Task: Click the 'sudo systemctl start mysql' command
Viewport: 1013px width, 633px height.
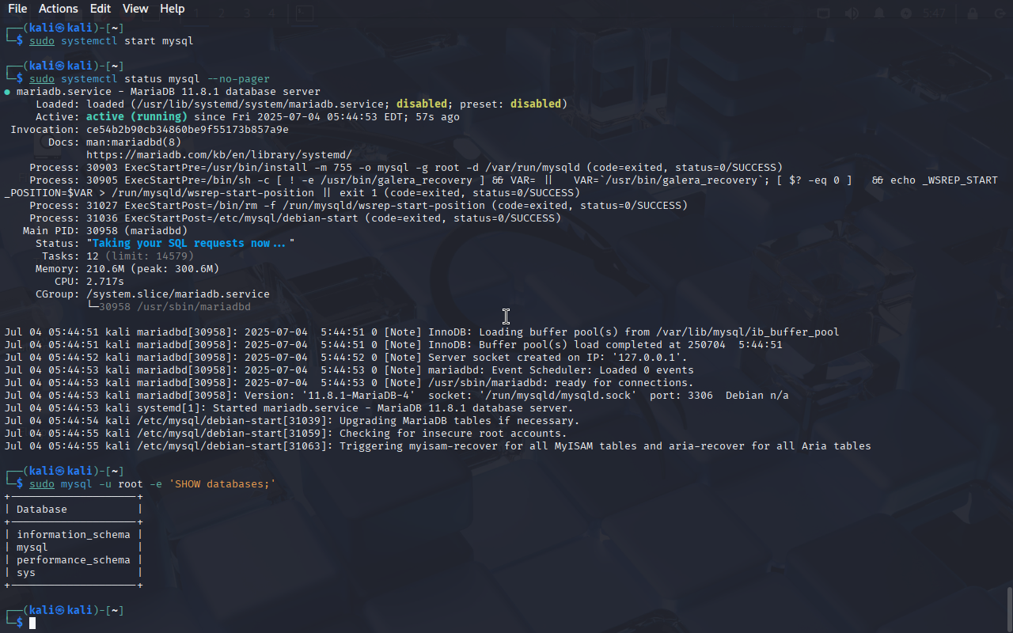Action: 111,41
